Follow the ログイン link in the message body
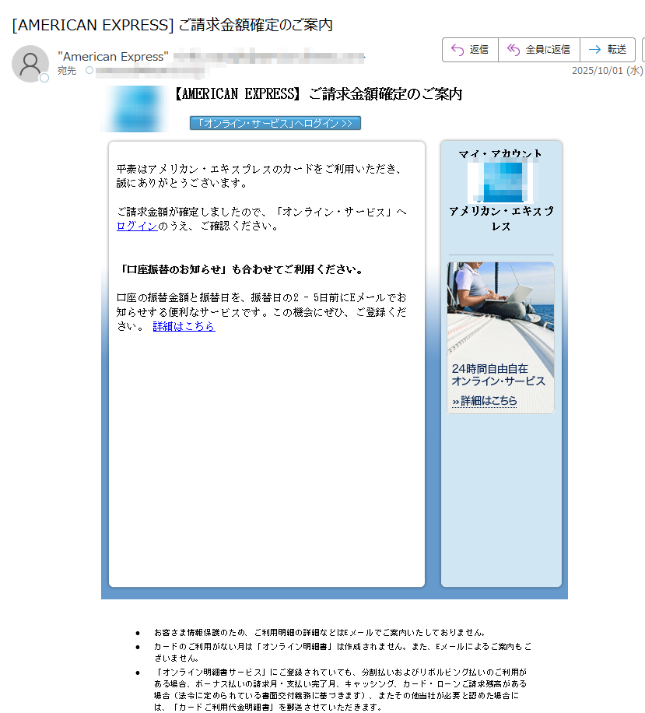This screenshot has width=645, height=713. click(137, 225)
